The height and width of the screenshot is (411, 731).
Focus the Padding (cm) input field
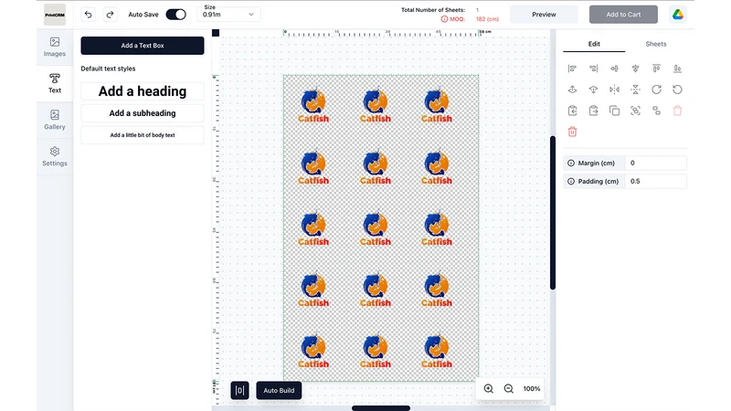point(655,181)
